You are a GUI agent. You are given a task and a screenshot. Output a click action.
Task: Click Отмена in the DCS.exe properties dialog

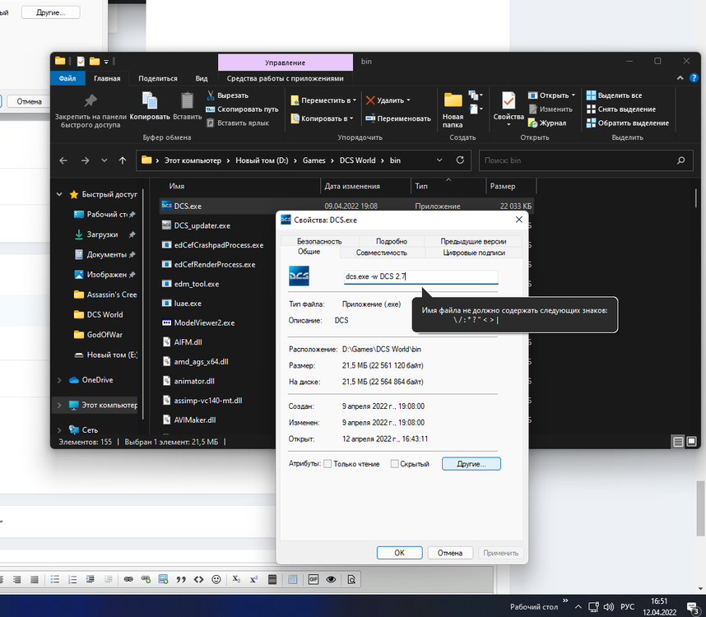coord(450,553)
